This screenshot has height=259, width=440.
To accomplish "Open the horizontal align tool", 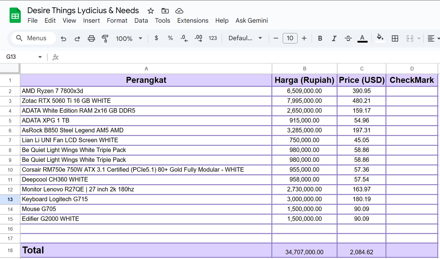I will [431, 38].
